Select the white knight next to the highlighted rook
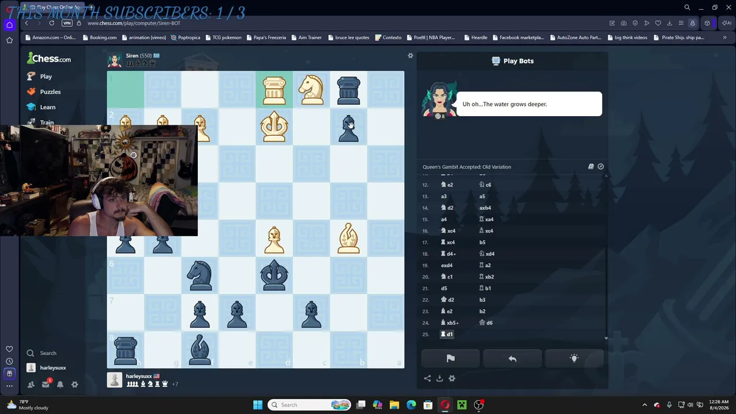The image size is (736, 414). (x=312, y=90)
